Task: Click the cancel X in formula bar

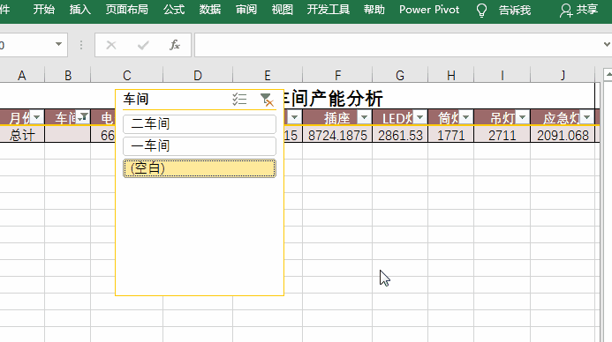Action: coord(111,45)
